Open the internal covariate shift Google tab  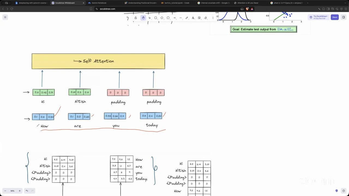pos(213,3)
